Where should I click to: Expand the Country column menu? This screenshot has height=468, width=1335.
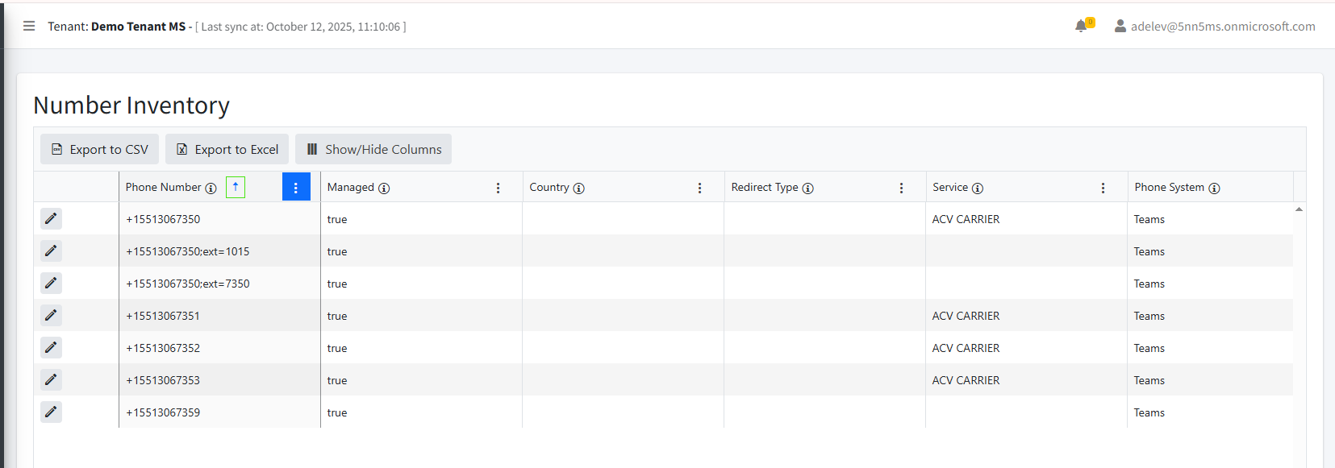(x=699, y=188)
